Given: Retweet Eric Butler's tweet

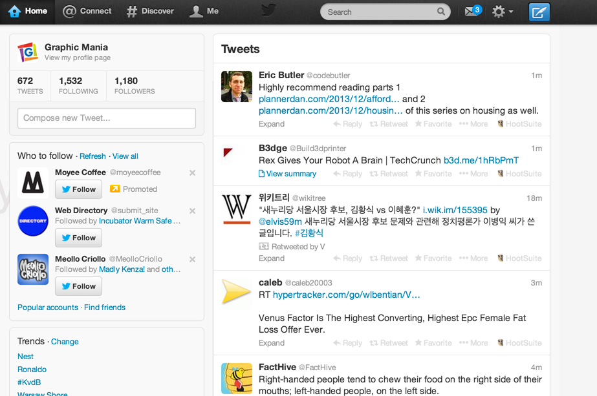Looking at the screenshot, I should [389, 124].
